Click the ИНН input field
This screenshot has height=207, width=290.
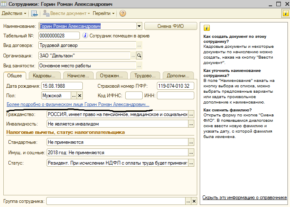(x=175, y=96)
